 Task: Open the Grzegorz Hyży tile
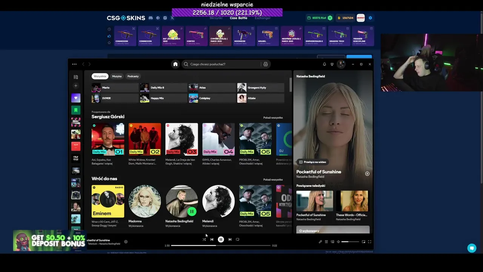[x=261, y=88]
